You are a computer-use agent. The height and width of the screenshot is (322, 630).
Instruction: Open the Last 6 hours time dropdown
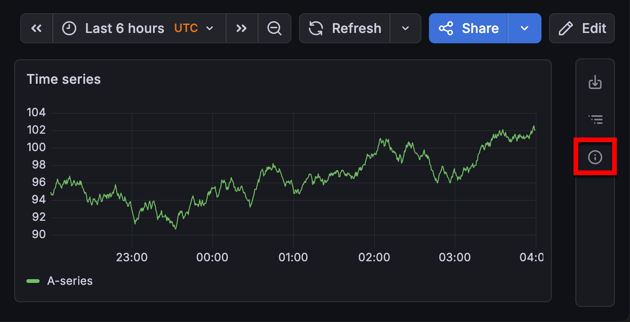pos(123,28)
